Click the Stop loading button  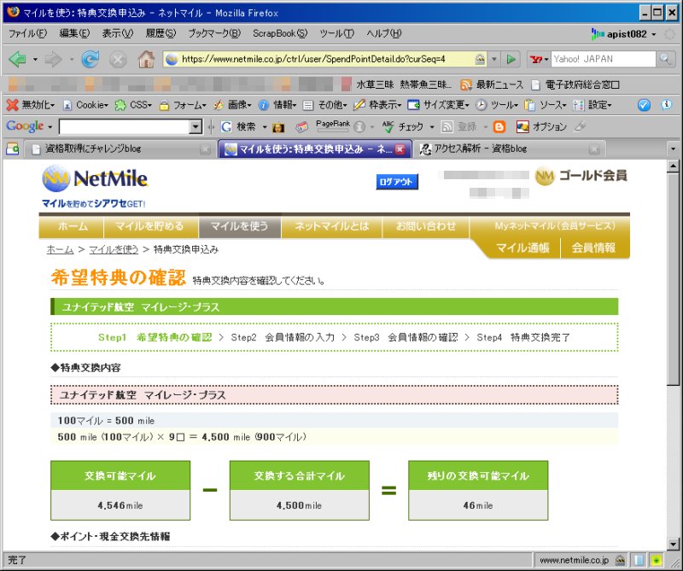pos(118,59)
